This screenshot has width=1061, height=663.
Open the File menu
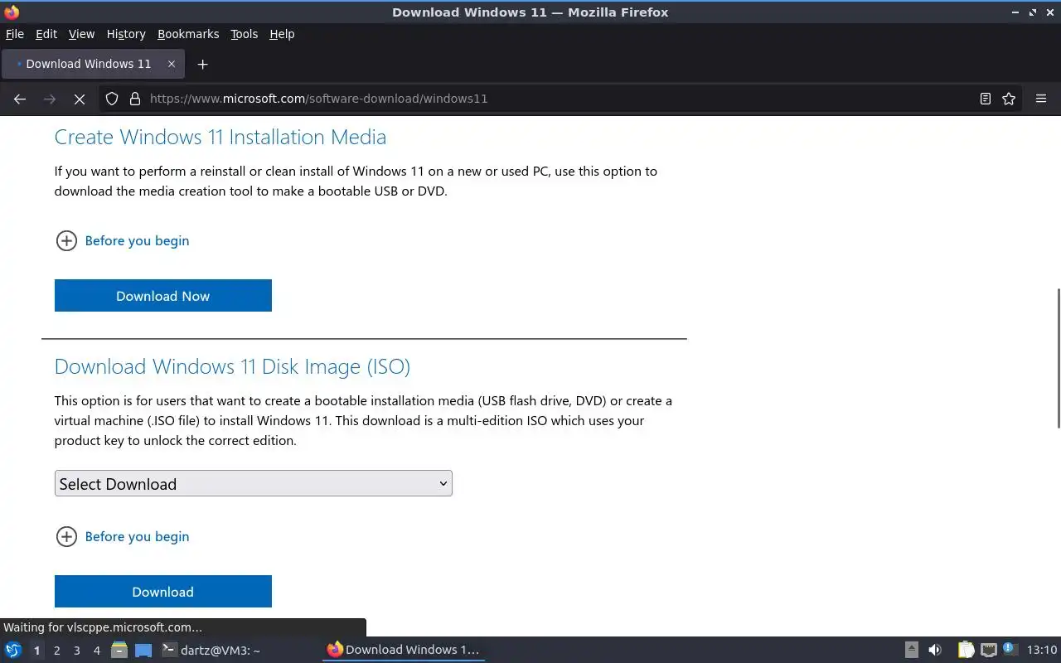click(15, 34)
